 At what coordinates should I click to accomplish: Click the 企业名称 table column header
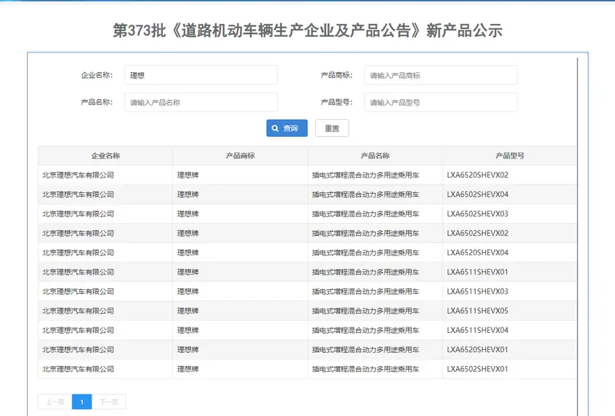pos(105,155)
